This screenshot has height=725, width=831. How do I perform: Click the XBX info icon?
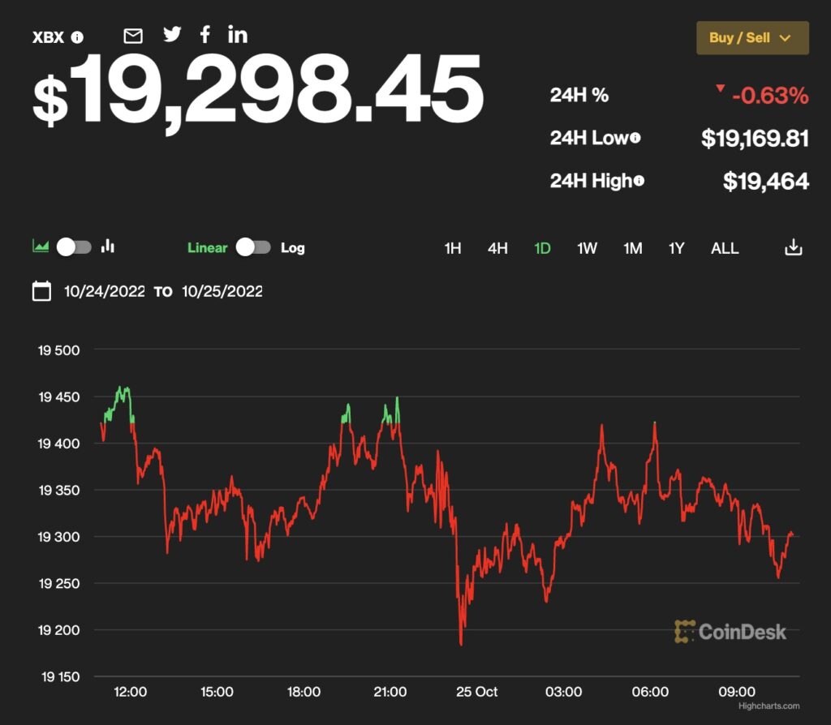[77, 37]
